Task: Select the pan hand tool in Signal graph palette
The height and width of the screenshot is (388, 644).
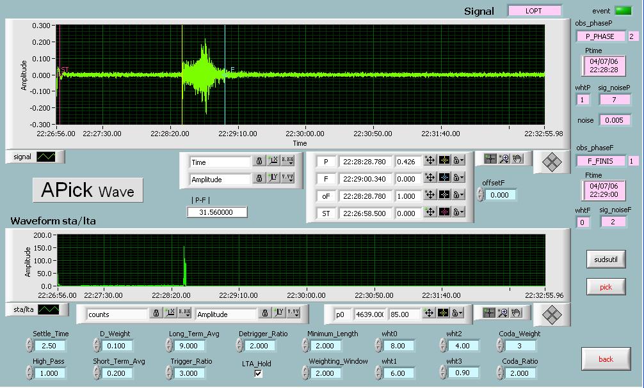Action: click(517, 159)
